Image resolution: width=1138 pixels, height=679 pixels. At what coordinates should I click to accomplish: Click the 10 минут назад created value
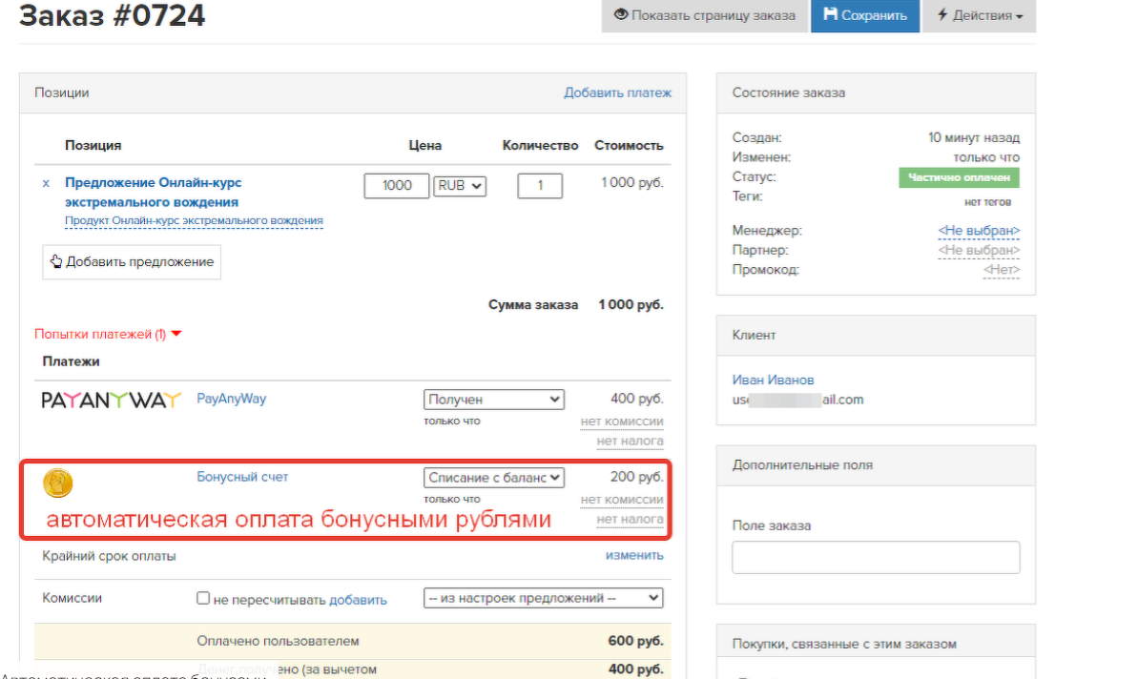973,138
